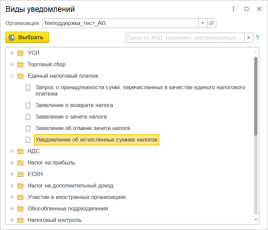Select the УСН label
Image resolution: width=268 pixels, height=230 pixels.
tap(33, 53)
